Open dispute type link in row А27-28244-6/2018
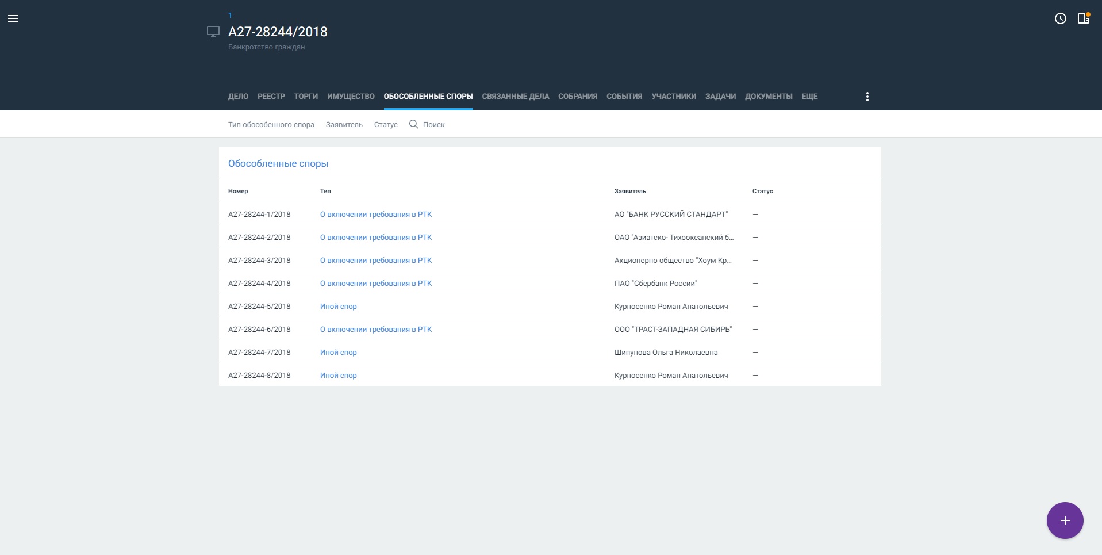The image size is (1102, 555). pyautogui.click(x=376, y=329)
